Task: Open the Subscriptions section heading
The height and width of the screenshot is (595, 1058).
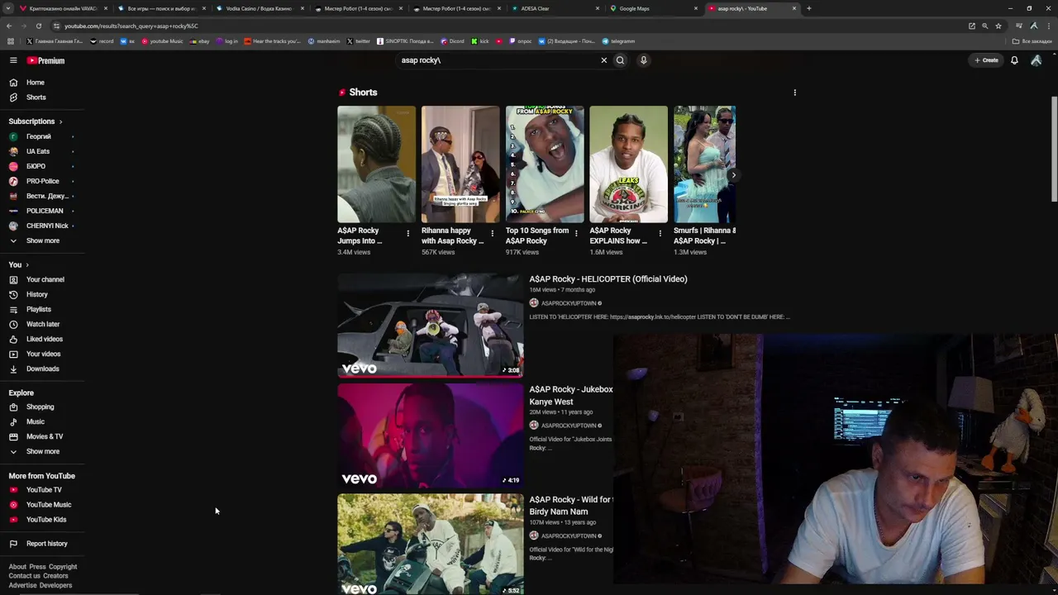Action: tap(36, 121)
